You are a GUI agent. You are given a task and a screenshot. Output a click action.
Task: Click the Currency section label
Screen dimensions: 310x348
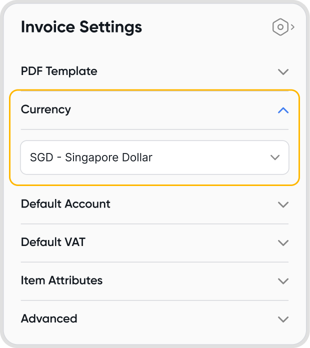point(46,109)
